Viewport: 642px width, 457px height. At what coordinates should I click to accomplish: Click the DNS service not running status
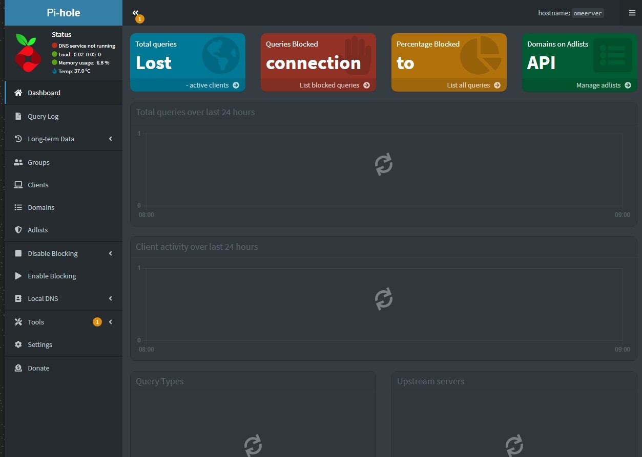[84, 46]
